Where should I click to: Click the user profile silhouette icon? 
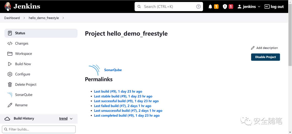pyautogui.click(x=240, y=7)
